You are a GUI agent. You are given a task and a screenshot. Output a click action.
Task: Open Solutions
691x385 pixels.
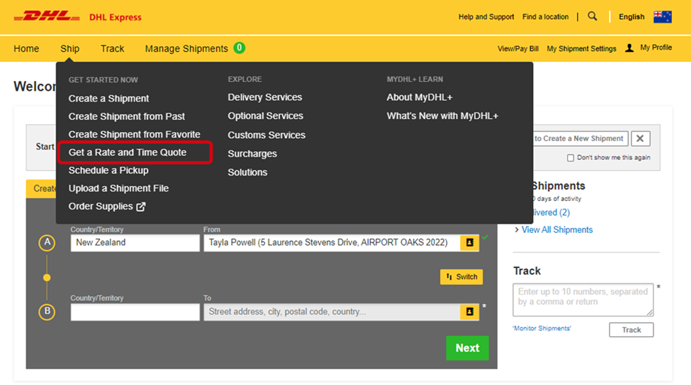tap(247, 172)
